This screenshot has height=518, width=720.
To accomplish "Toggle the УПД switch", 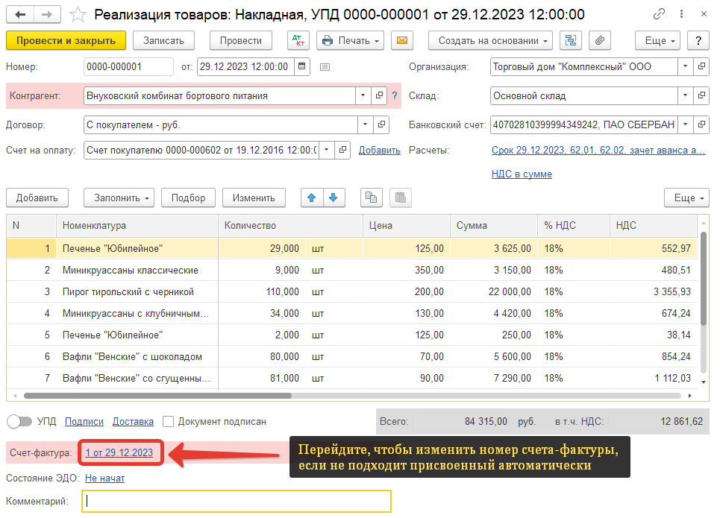I will 19,421.
